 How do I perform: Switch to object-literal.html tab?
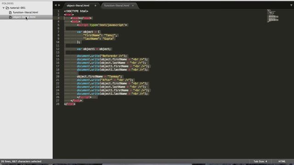[x=78, y=5]
